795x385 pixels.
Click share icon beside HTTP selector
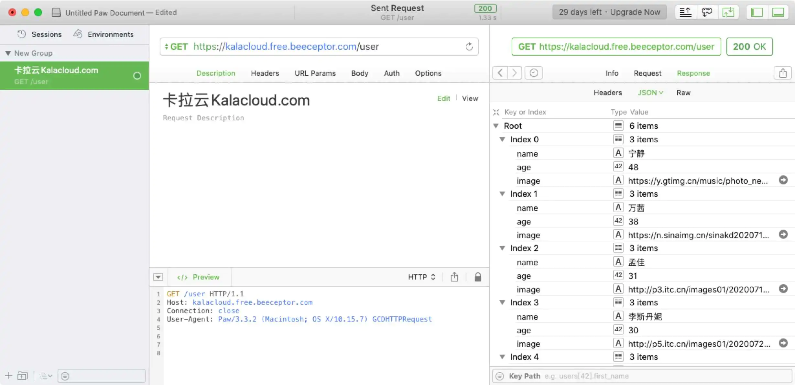(x=454, y=277)
